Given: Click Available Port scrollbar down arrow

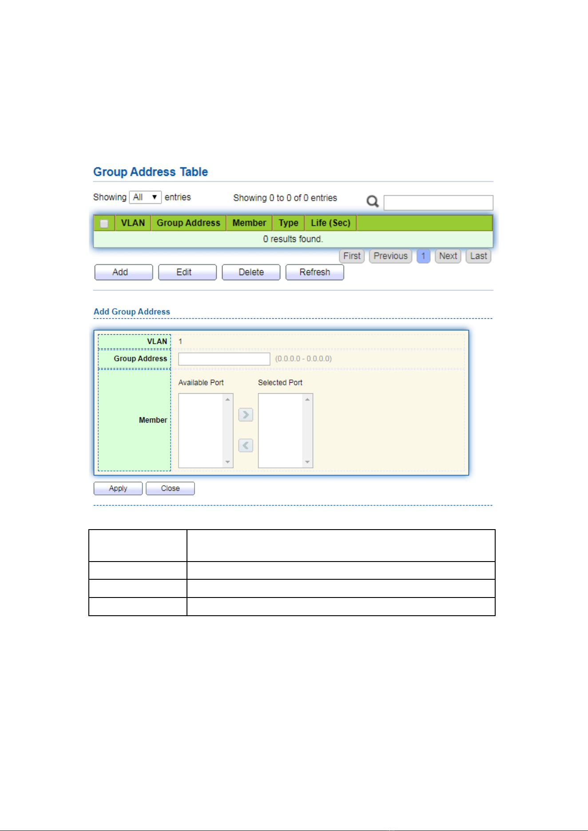Looking at the screenshot, I should [228, 462].
